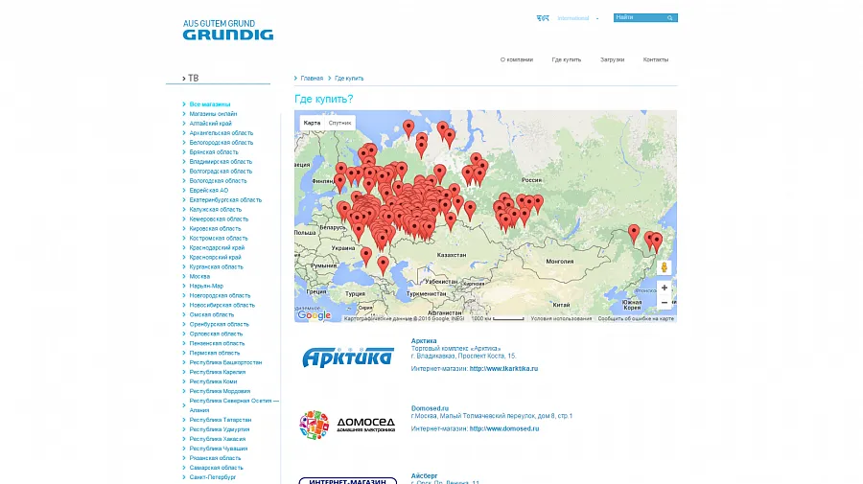The width and height of the screenshot is (863, 484).
Task: Switch map to Спутник view
Action: [339, 123]
